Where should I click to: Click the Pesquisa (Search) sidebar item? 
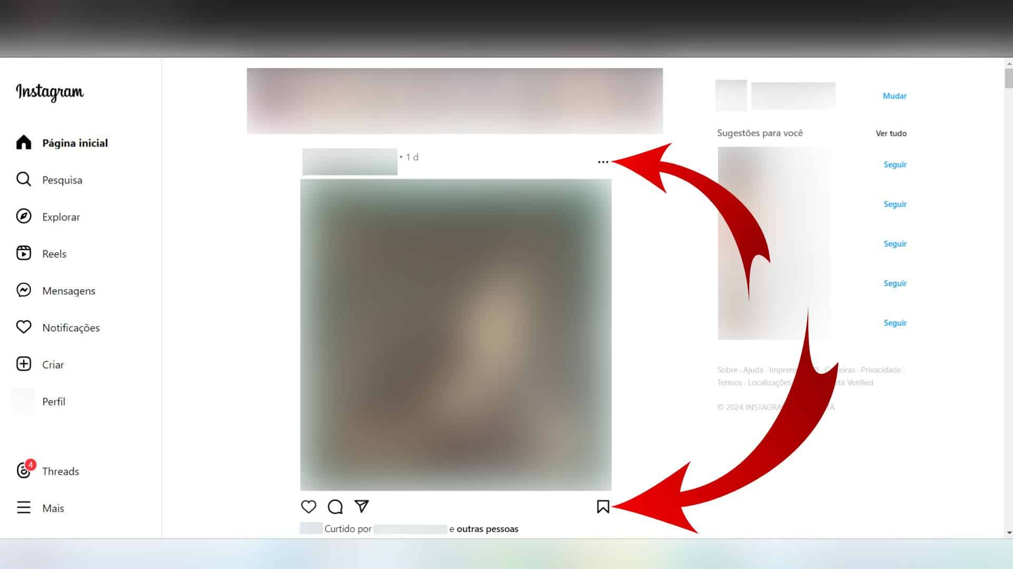click(62, 179)
